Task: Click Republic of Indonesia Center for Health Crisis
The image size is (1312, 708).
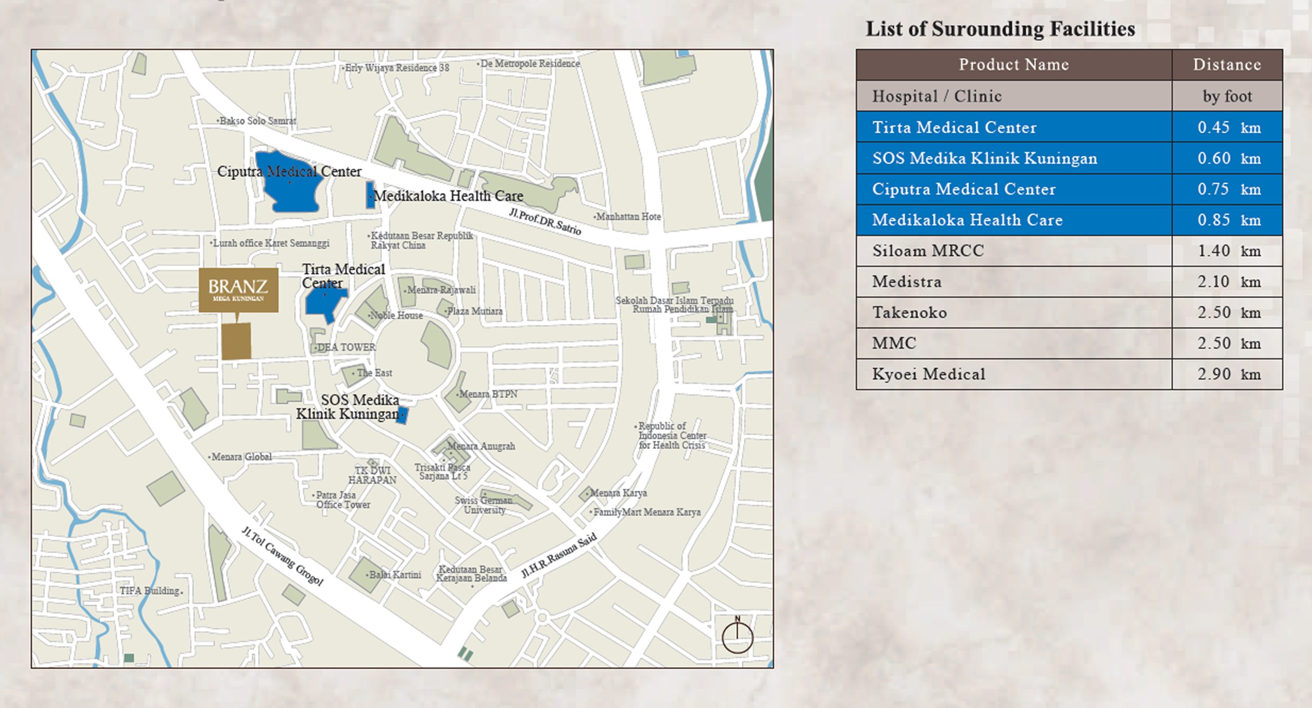Action: (671, 435)
